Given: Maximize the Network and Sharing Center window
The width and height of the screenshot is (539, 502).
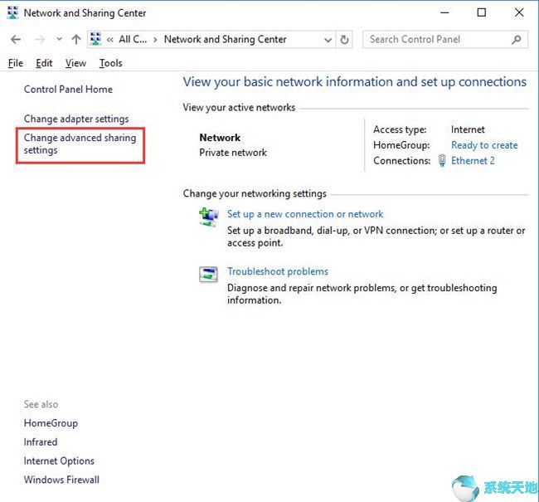Looking at the screenshot, I should (x=482, y=12).
